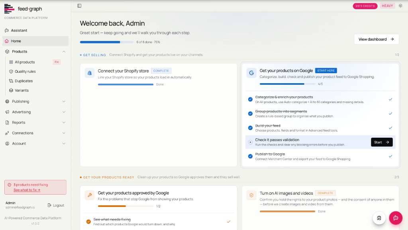Click the Quality rules shield icon
This screenshot has width=408, height=230.
(11, 72)
